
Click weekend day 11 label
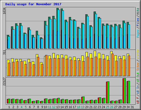[x=50, y=107]
